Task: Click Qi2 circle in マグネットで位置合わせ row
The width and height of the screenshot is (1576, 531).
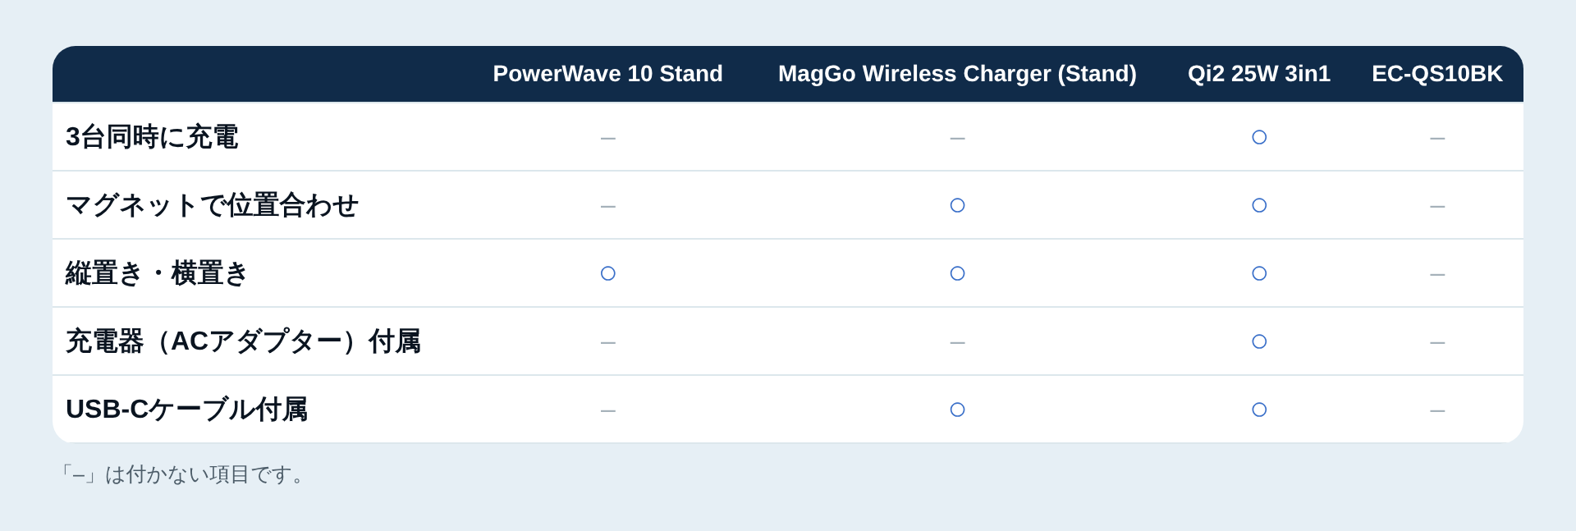Action: point(1259,205)
